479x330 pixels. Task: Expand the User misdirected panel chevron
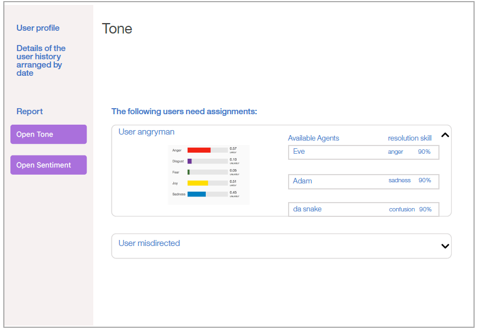[x=445, y=246]
